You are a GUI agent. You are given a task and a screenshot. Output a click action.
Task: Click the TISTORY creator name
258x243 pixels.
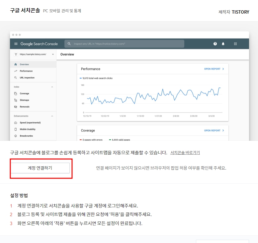[240, 12]
